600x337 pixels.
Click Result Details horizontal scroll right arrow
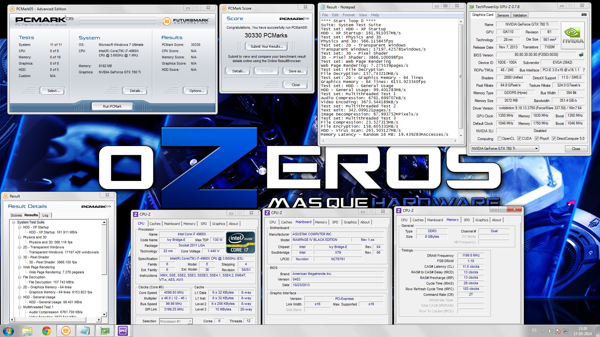(99, 320)
